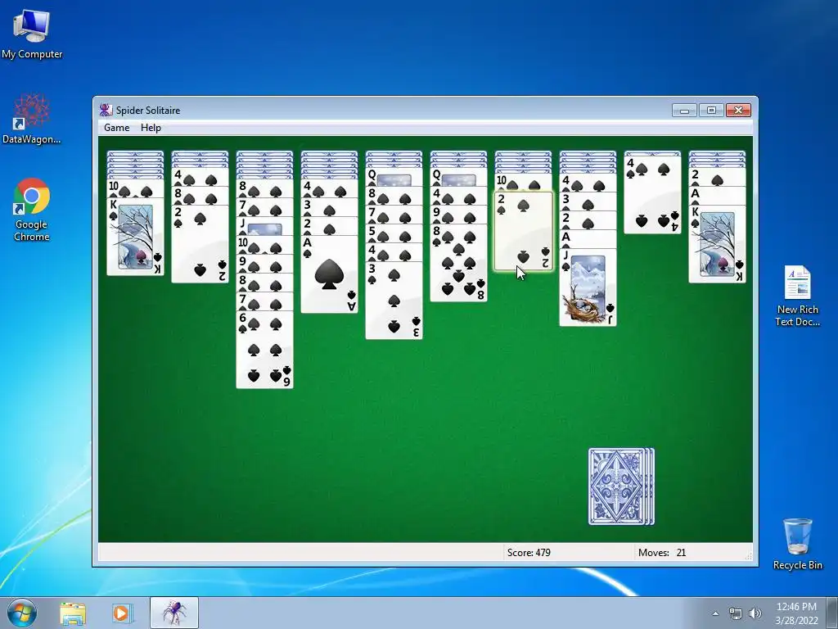Screen dimensions: 838x629
Task: Open the network status tray icon
Action: click(x=736, y=613)
